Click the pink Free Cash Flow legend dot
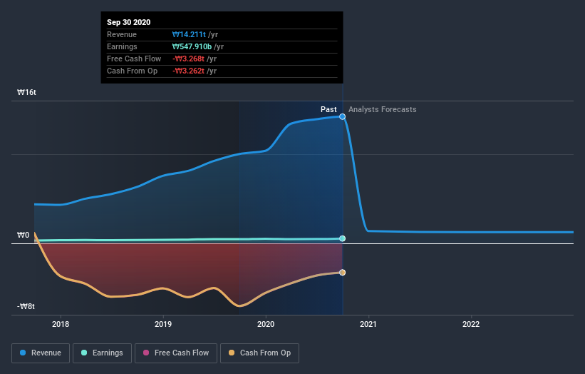Viewport: 585px width, 374px height. pyautogui.click(x=146, y=353)
